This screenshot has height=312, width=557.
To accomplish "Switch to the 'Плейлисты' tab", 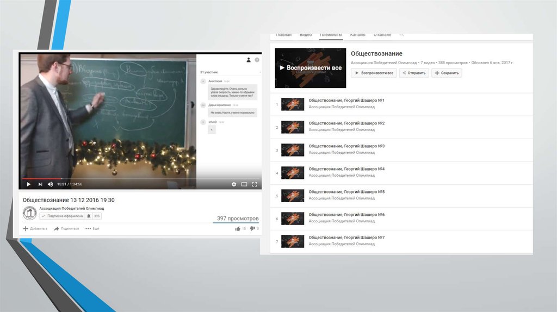I will click(331, 35).
